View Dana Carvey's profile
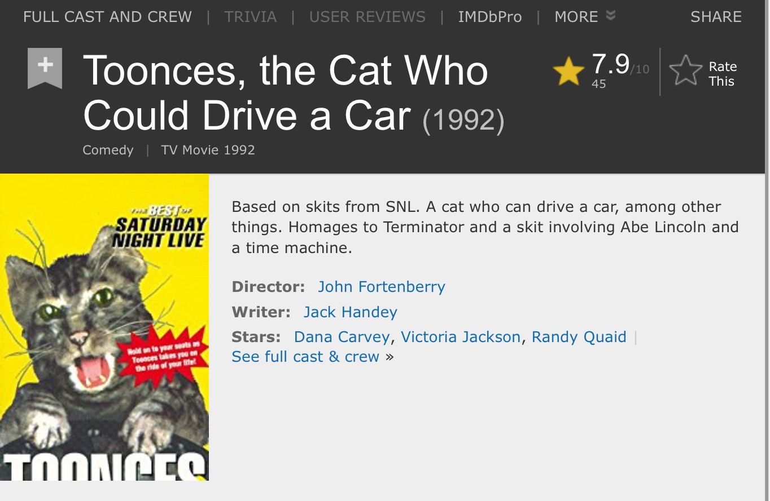 coord(342,337)
